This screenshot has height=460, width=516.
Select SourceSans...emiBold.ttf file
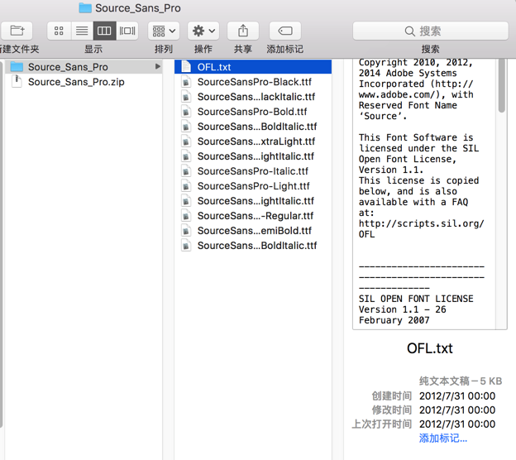pyautogui.click(x=253, y=231)
